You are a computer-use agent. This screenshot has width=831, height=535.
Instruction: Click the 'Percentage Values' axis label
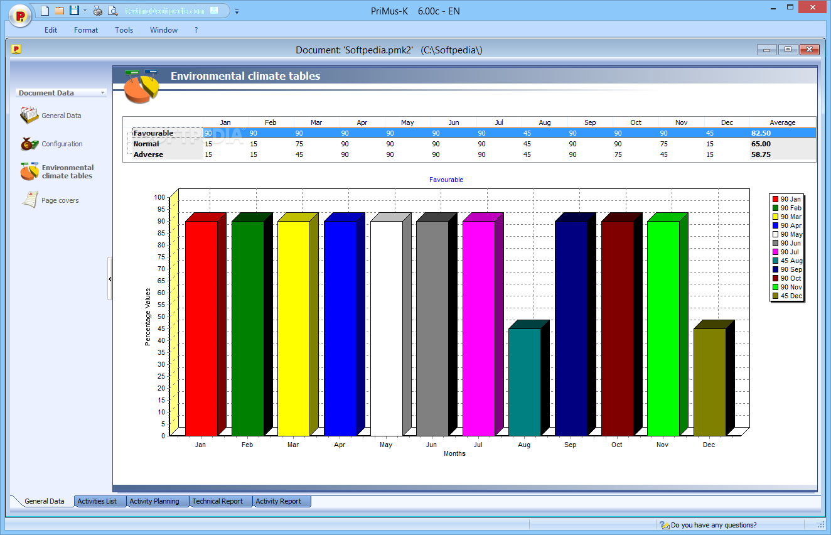click(x=148, y=316)
